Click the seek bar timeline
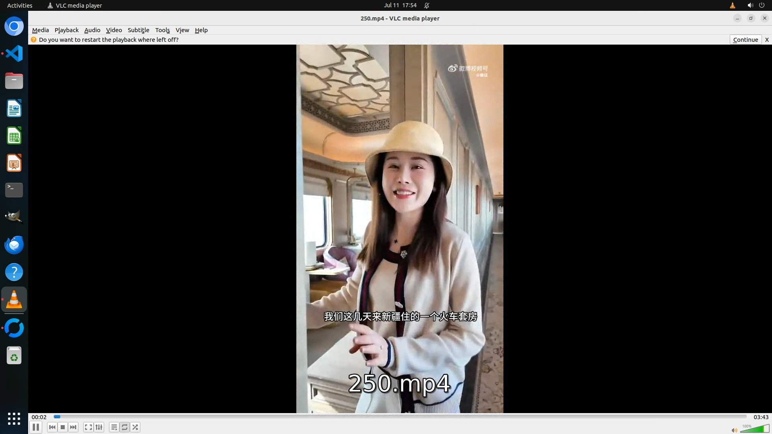The height and width of the screenshot is (434, 772). (400, 417)
